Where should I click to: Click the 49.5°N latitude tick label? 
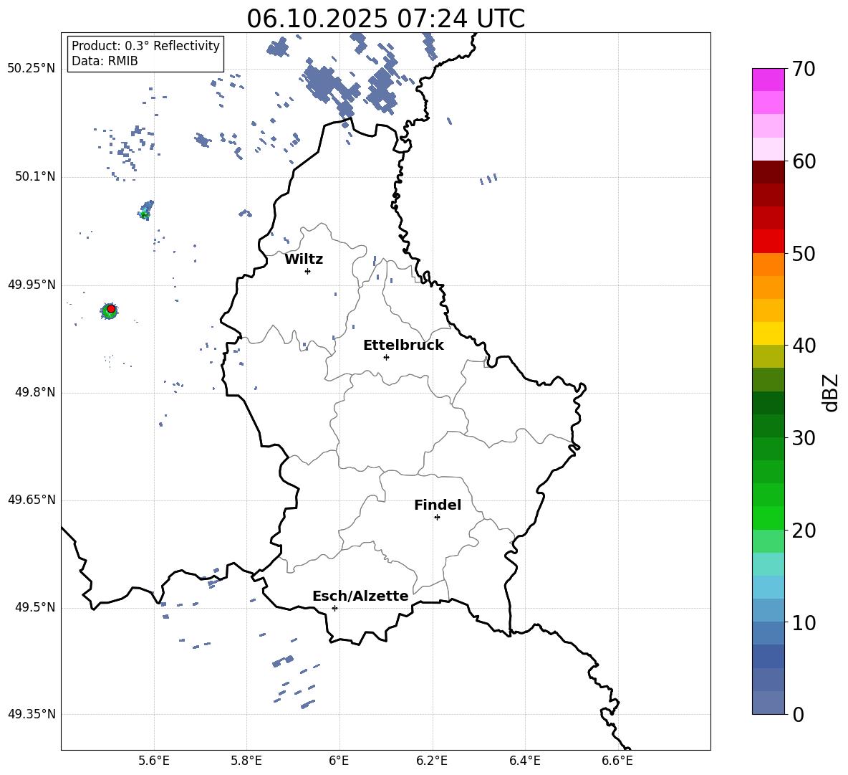(35, 607)
